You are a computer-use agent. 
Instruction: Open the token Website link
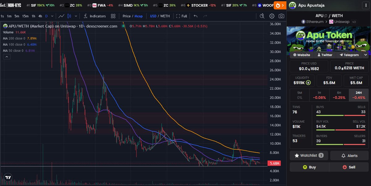[301, 55]
